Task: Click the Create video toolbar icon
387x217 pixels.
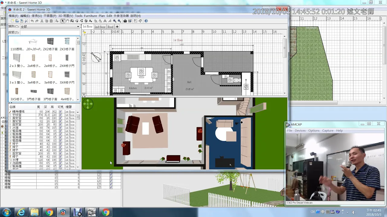Action: pyautogui.click(x=130, y=21)
